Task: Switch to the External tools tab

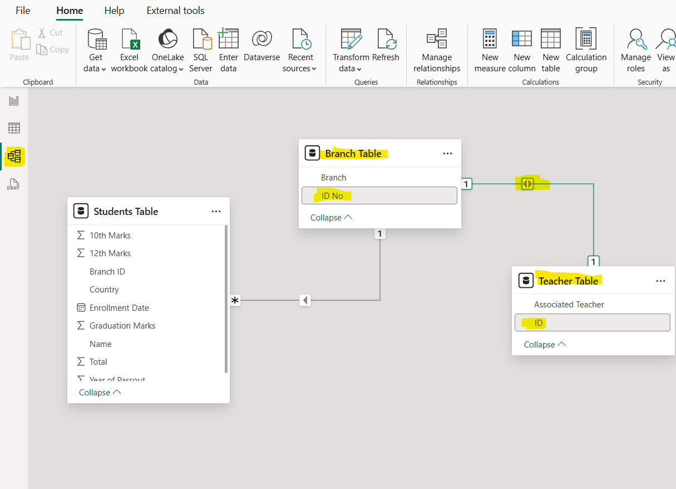Action: click(175, 10)
